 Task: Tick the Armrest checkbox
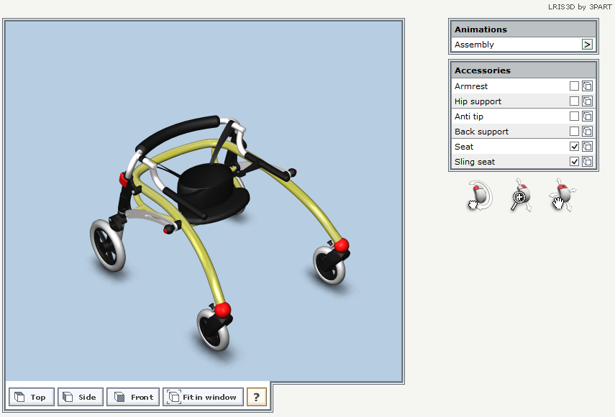(574, 86)
